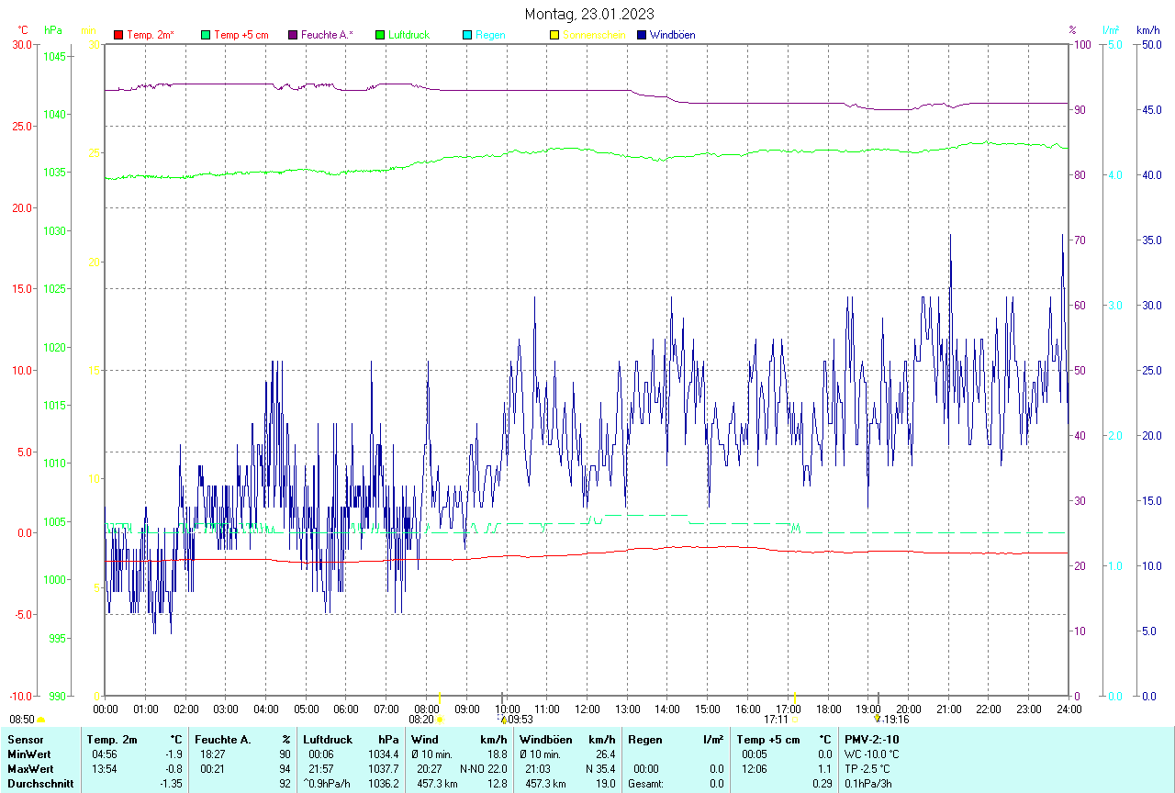Click the 00:00 time axis label
1175x793 pixels.
(106, 709)
